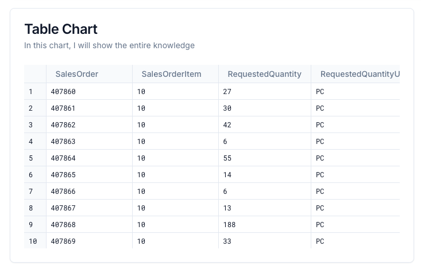The width and height of the screenshot is (421, 269).
Task: Click requested quantity cell showing 27
Action: 265,91
